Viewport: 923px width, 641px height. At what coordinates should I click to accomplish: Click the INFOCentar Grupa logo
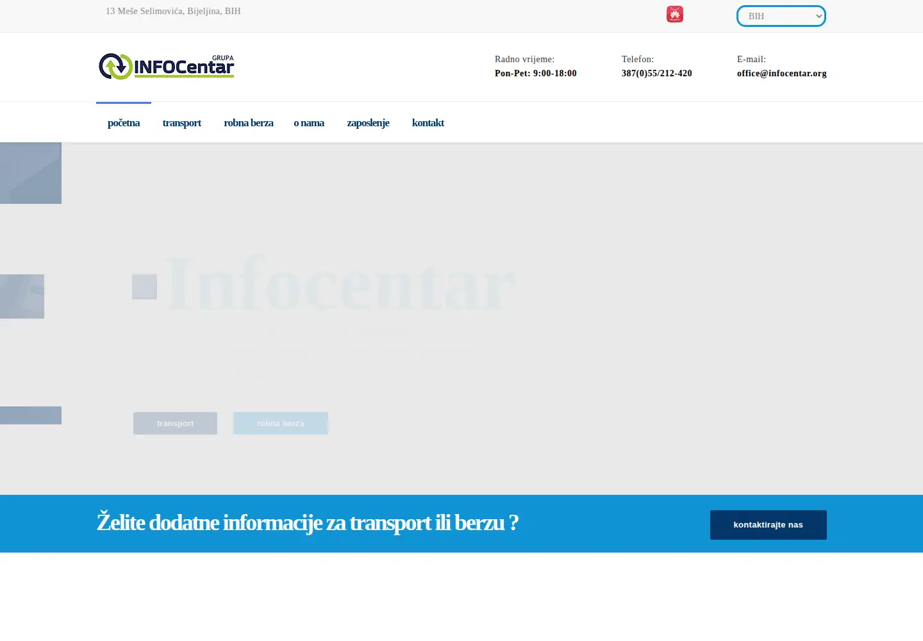[167, 66]
